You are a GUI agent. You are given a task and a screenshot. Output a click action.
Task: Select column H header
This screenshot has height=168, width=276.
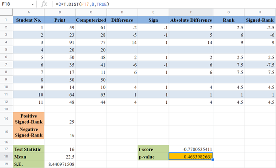[x=260, y=12]
